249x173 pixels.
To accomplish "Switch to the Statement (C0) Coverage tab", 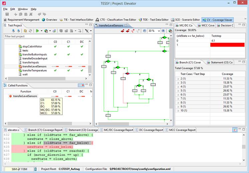I will coord(81,130).
